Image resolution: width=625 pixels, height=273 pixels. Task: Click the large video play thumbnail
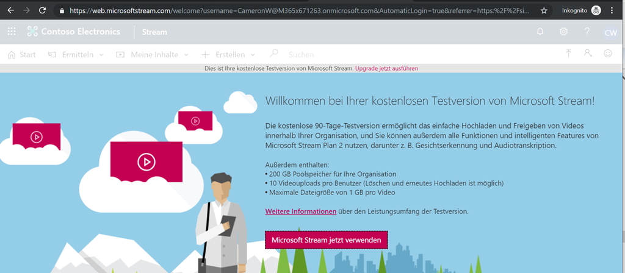click(x=146, y=161)
